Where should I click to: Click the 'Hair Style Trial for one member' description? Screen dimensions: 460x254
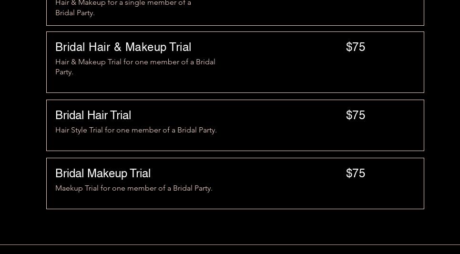pos(136,130)
